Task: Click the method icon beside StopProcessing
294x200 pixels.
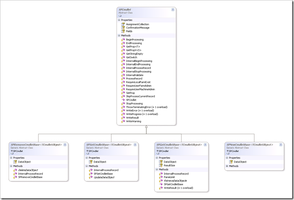Action: tap(123, 103)
